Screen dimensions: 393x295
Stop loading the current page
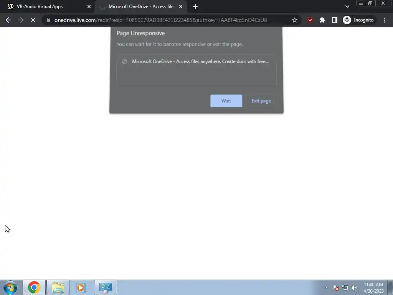33,20
